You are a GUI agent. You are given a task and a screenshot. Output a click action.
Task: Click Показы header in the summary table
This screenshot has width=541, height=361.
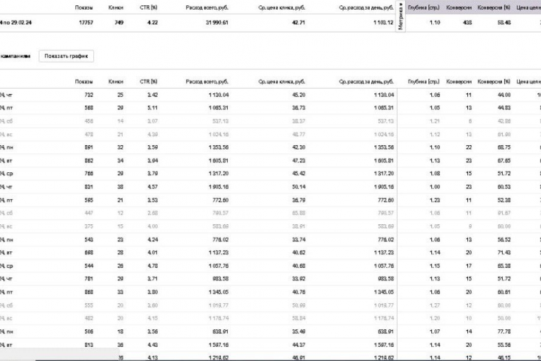tap(84, 8)
